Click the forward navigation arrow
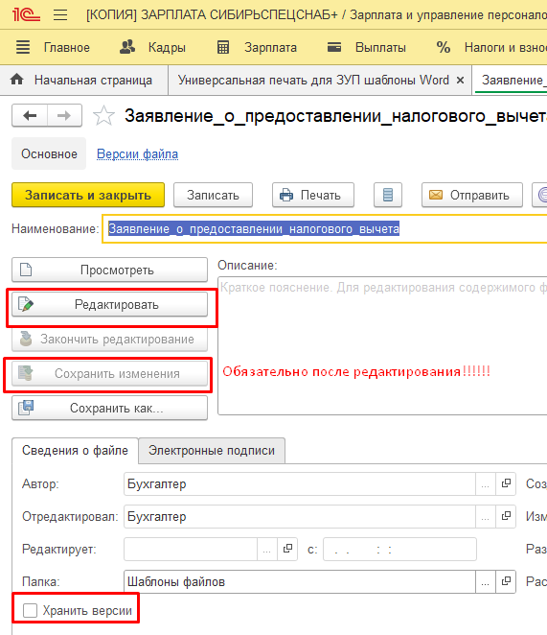This screenshot has height=635, width=547. point(64,116)
